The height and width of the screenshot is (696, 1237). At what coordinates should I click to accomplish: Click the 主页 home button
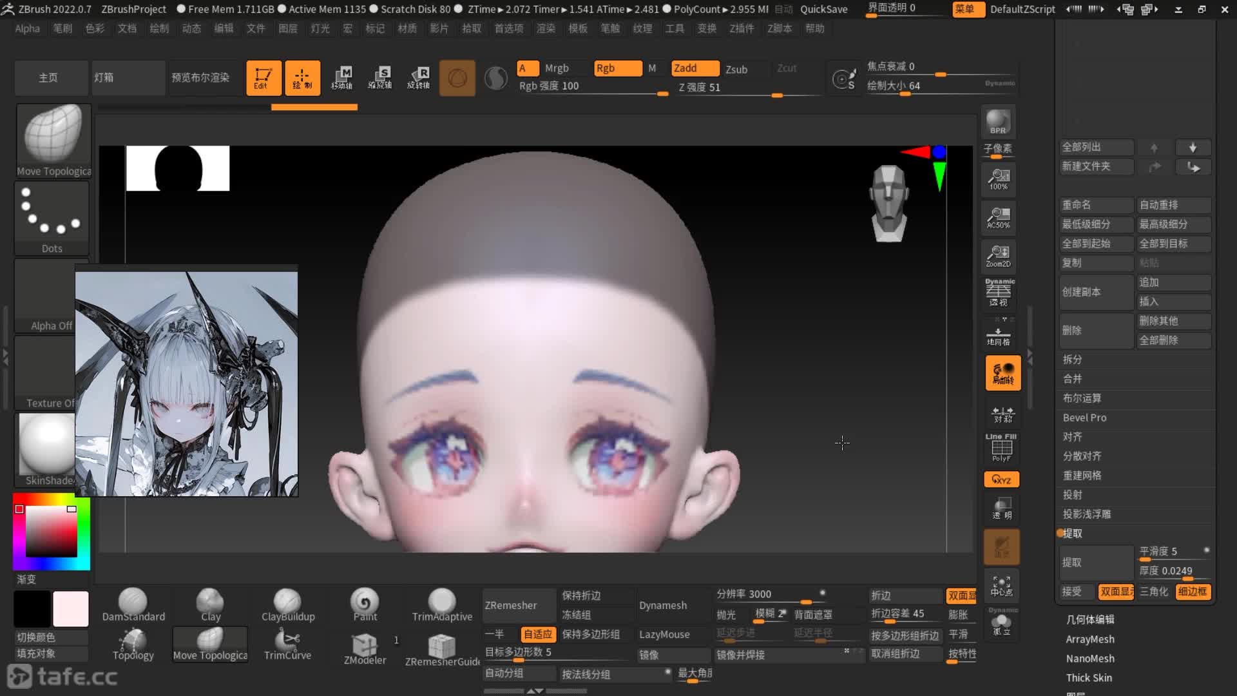coord(51,78)
